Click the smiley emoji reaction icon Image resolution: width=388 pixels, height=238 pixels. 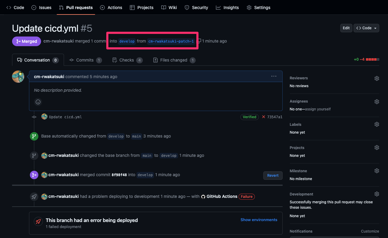coord(38,102)
